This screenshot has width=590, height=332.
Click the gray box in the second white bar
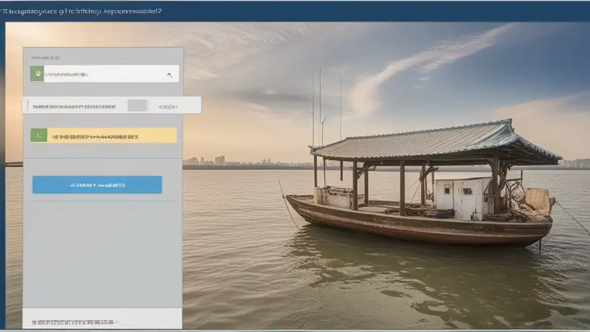pos(137,105)
